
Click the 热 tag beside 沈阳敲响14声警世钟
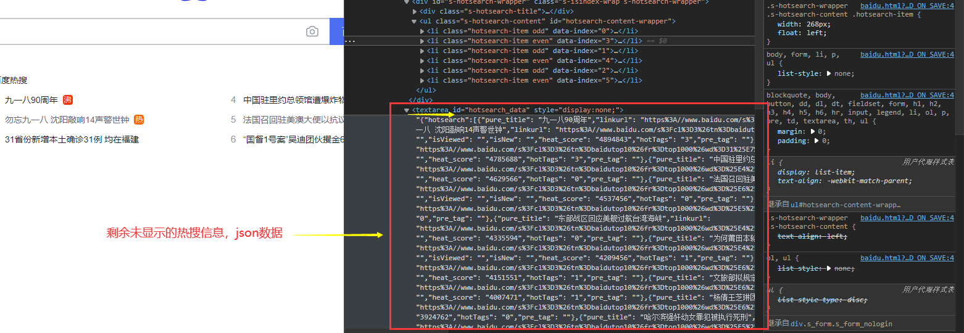point(139,120)
